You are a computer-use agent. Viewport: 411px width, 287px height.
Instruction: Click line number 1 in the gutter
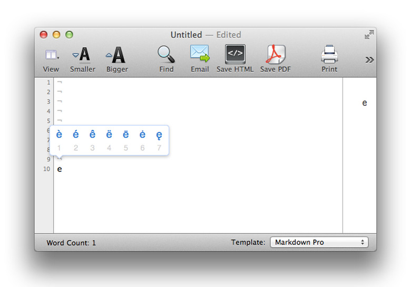pyautogui.click(x=48, y=83)
